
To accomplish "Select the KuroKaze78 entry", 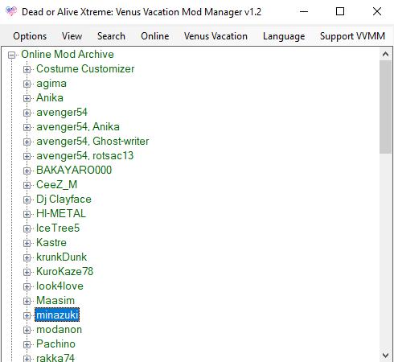I will tap(65, 272).
